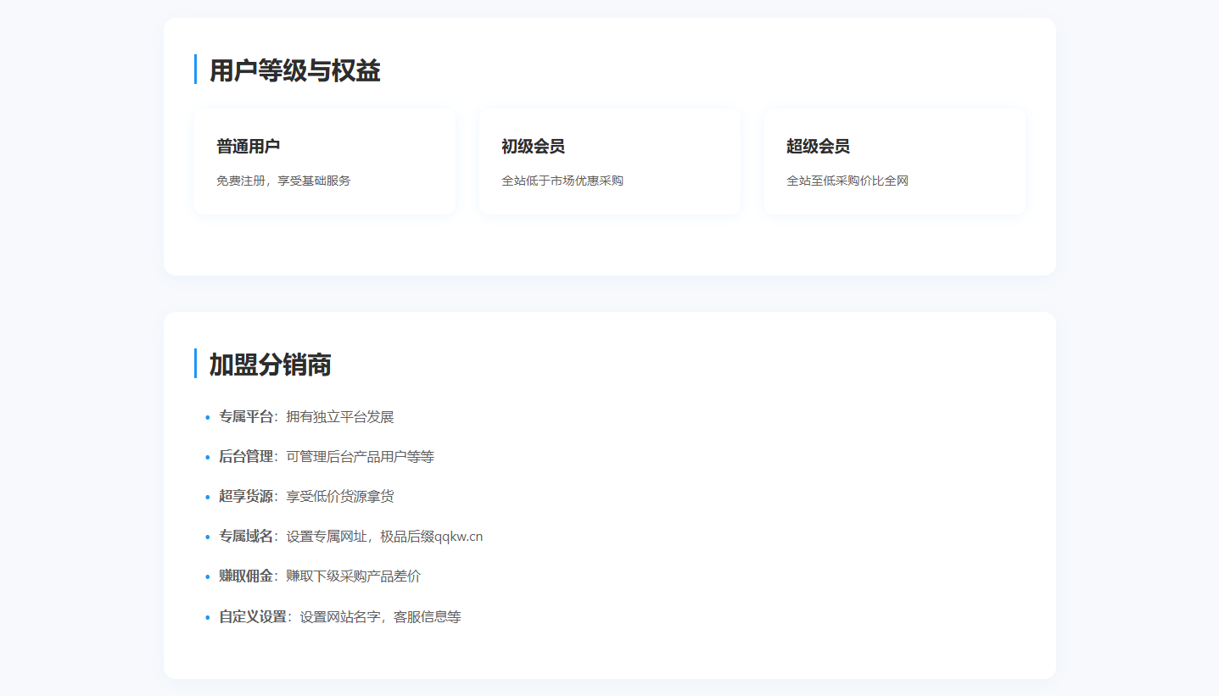1219x696 pixels.
Task: Click the 自定义设置 list label
Action: 253,617
